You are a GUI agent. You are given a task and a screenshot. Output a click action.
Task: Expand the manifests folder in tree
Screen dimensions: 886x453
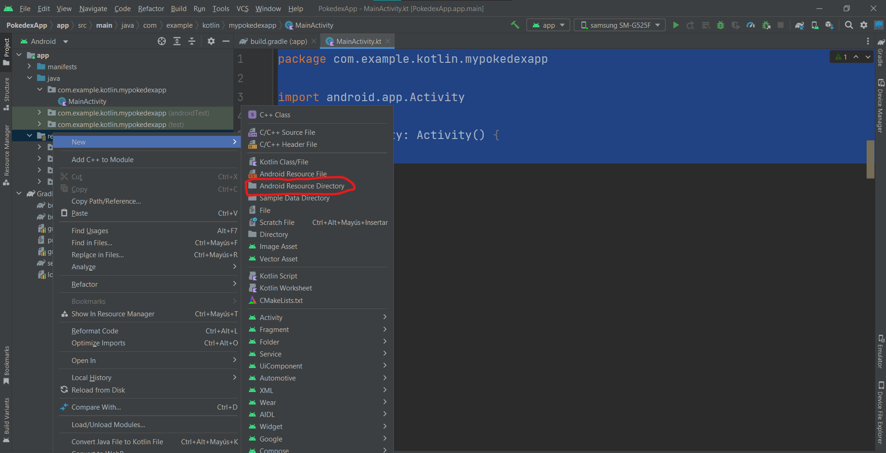click(30, 67)
